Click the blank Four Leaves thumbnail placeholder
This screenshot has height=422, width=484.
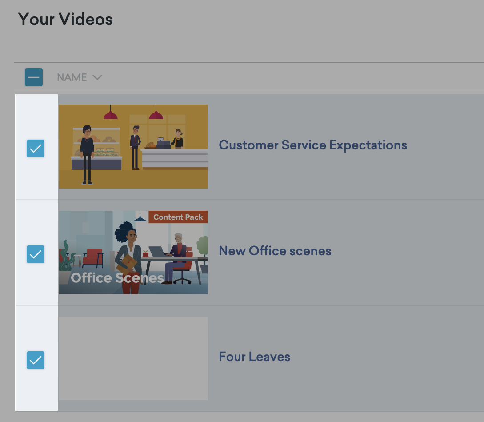(x=133, y=358)
